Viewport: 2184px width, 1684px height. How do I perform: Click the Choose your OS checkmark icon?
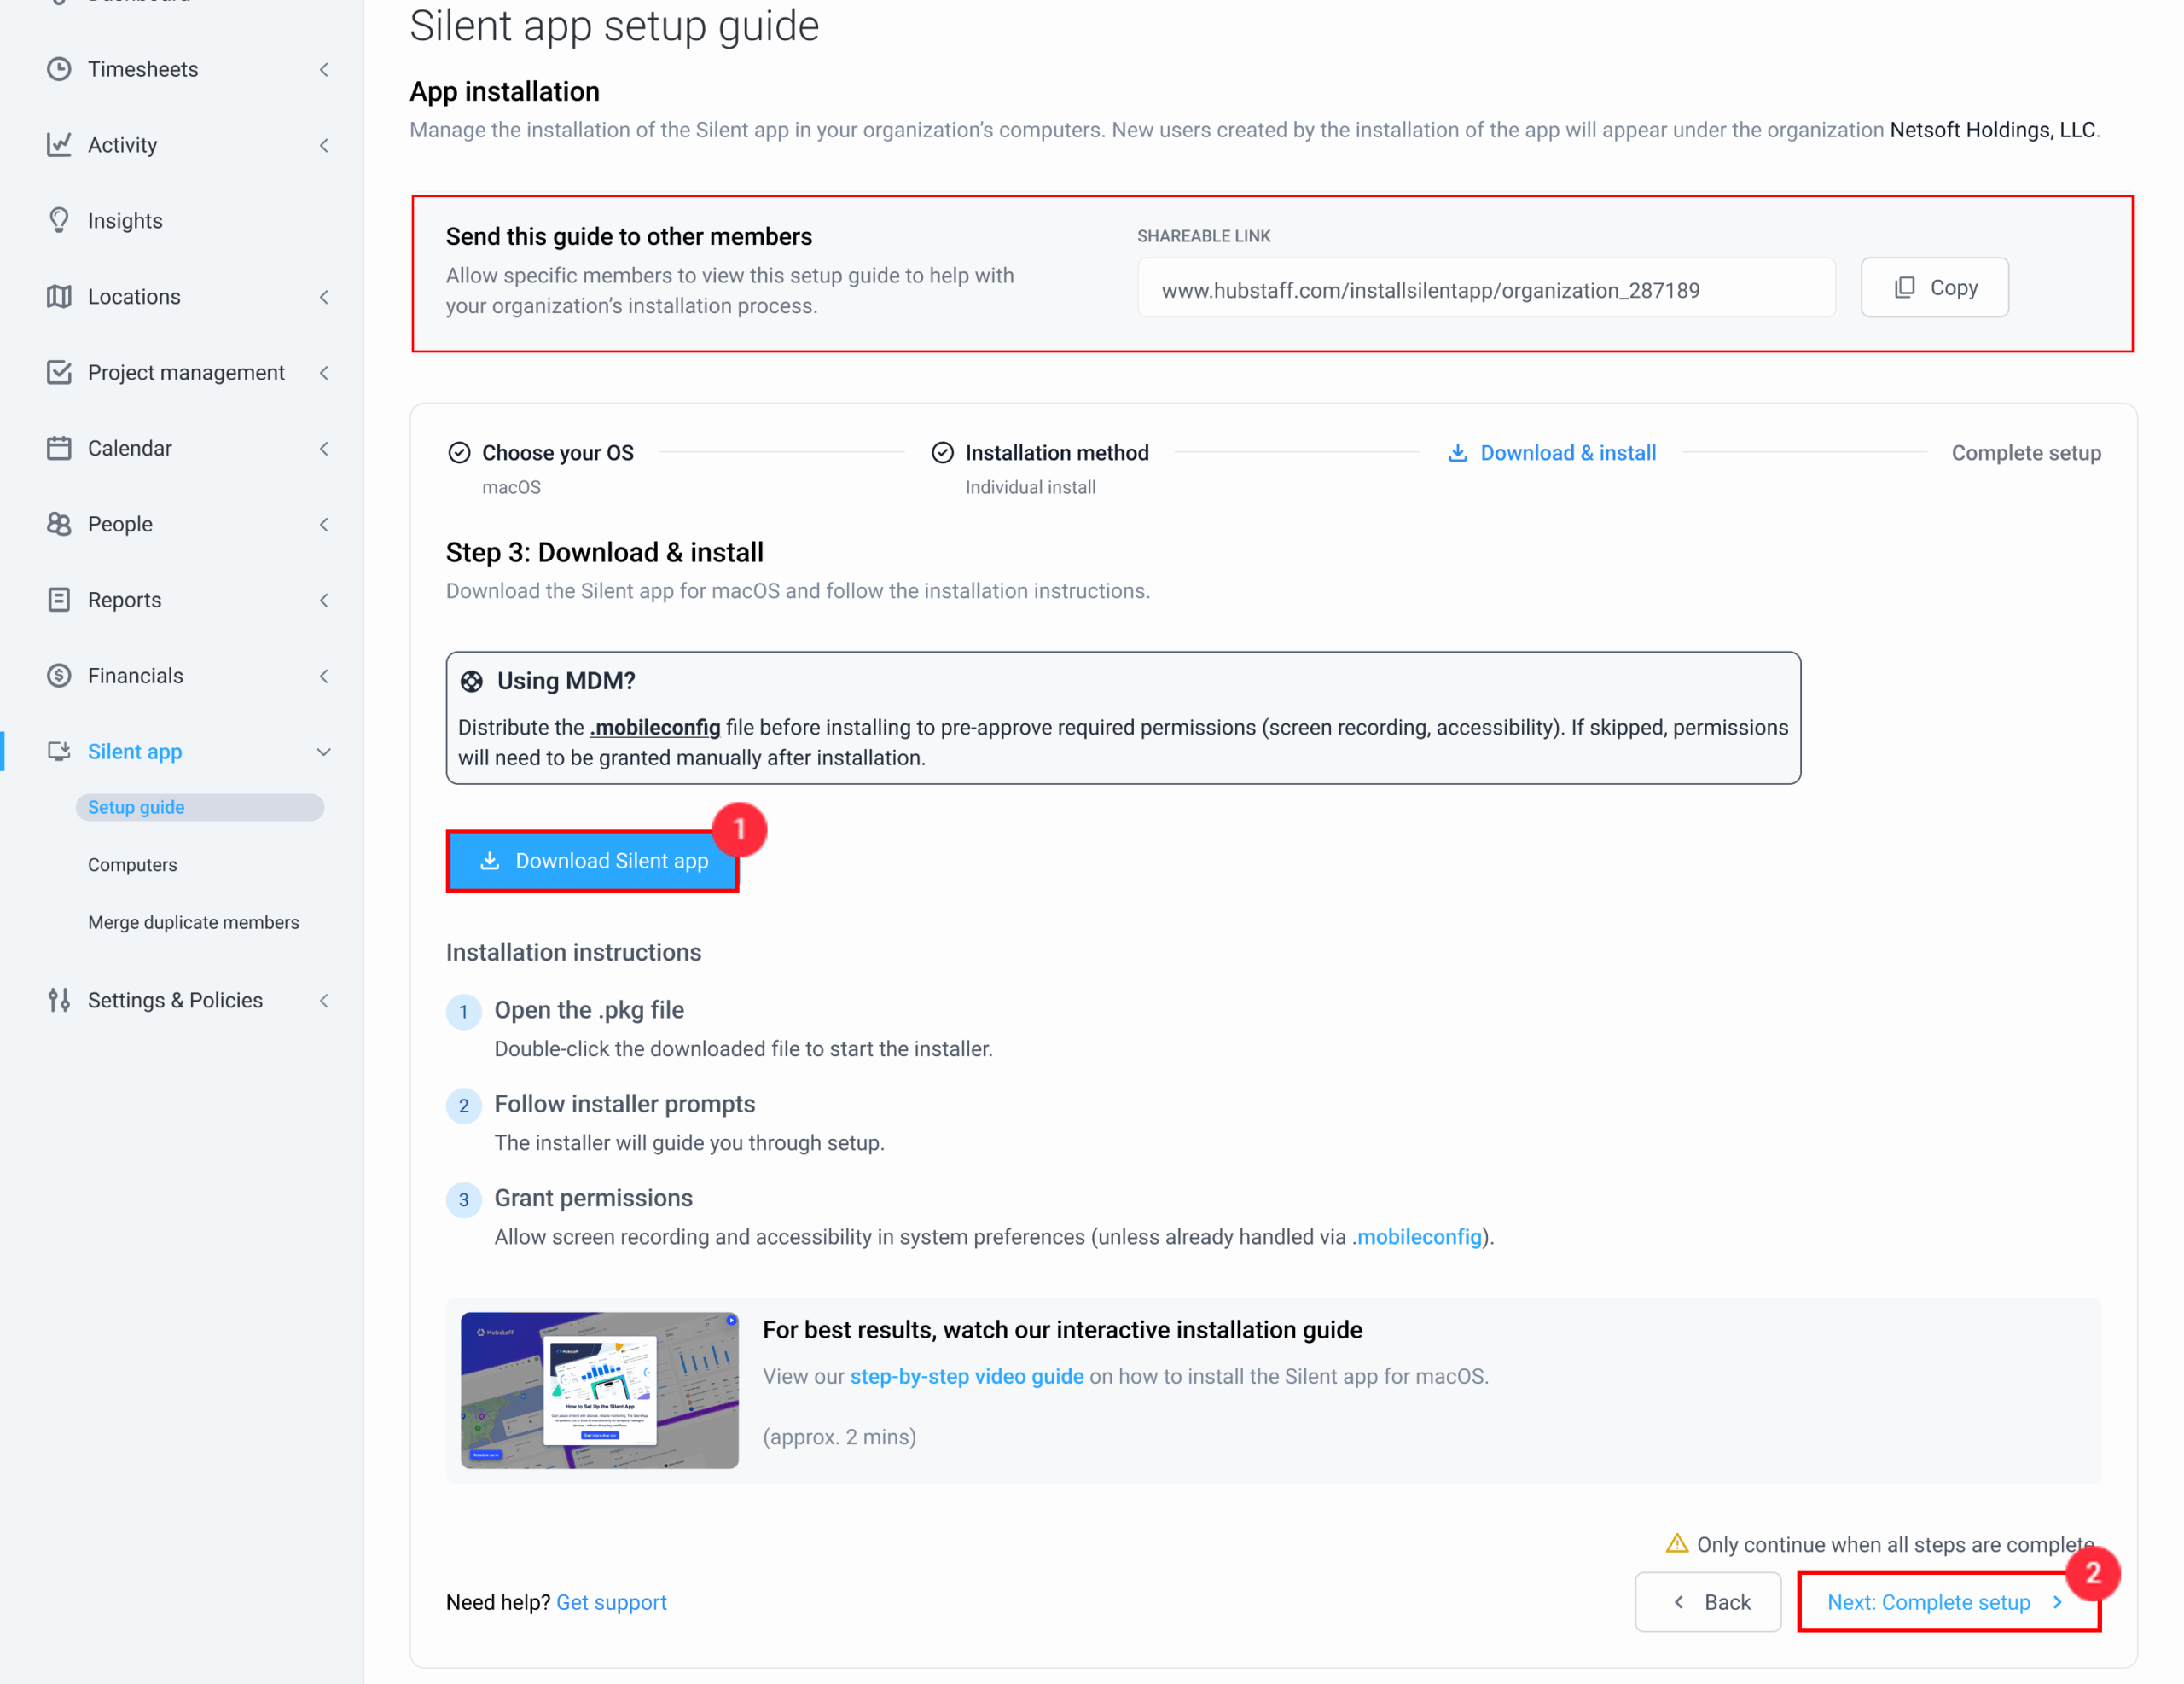[459, 453]
